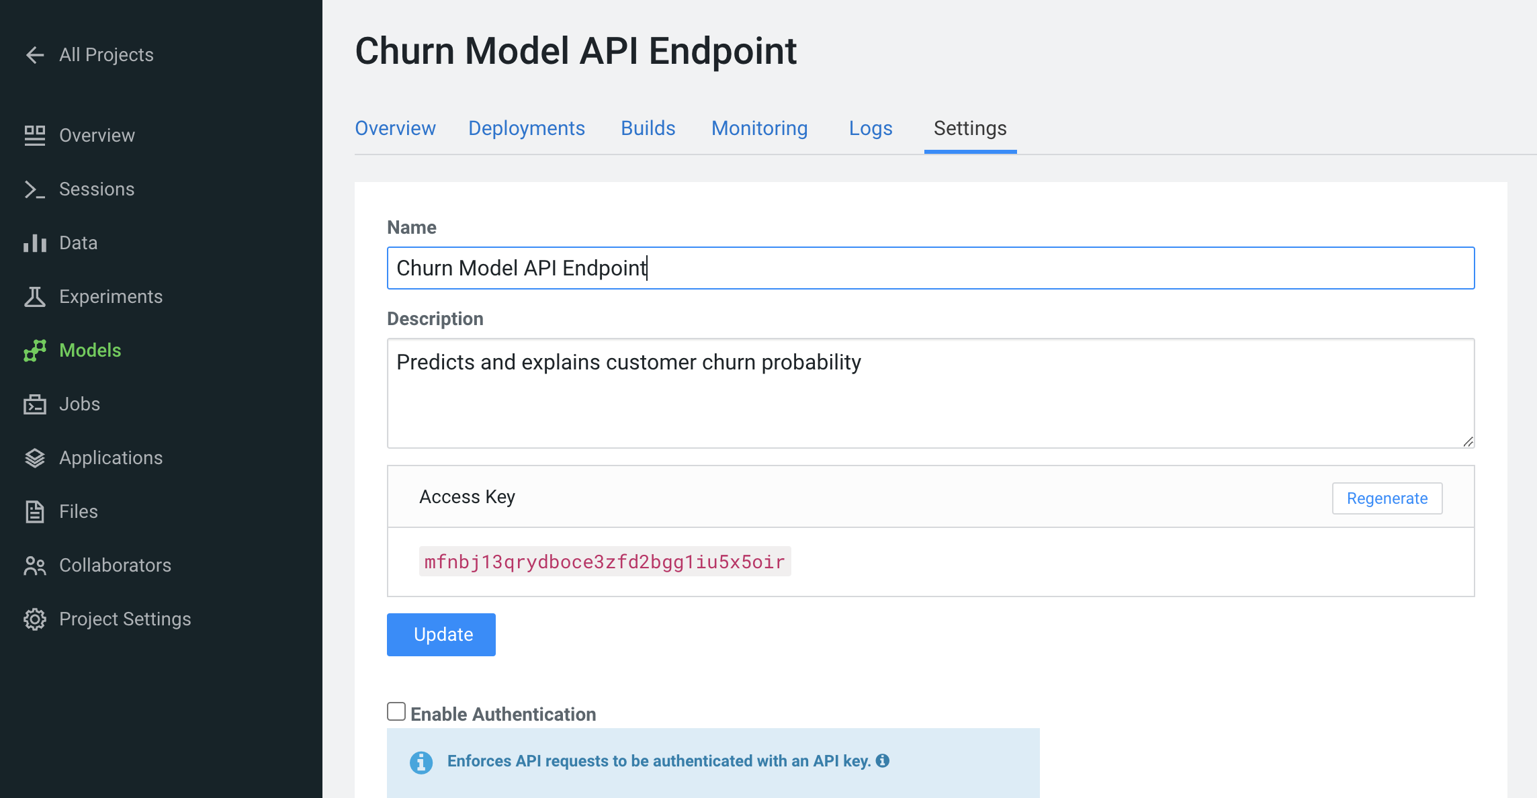Click the Applications layers icon
The image size is (1537, 798).
click(x=35, y=458)
